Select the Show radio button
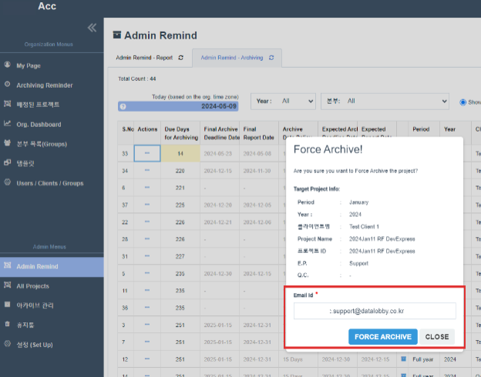The height and width of the screenshot is (377, 481). [463, 102]
